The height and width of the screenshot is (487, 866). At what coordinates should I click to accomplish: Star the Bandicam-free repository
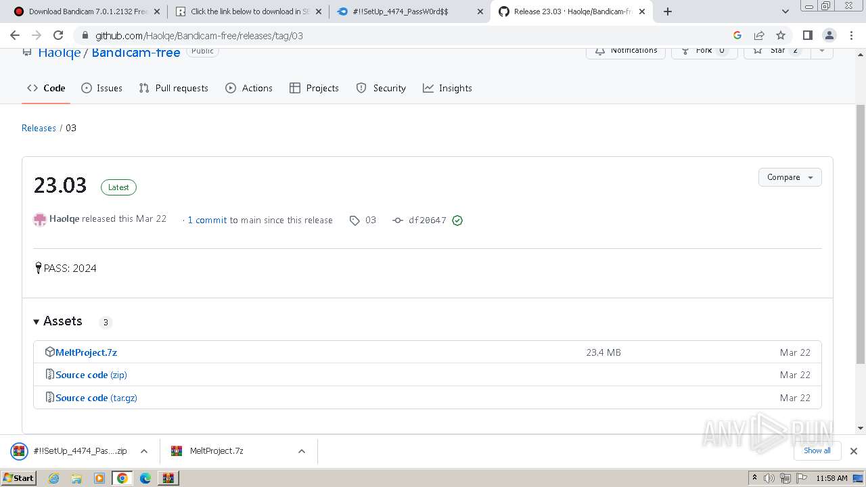pos(777,51)
